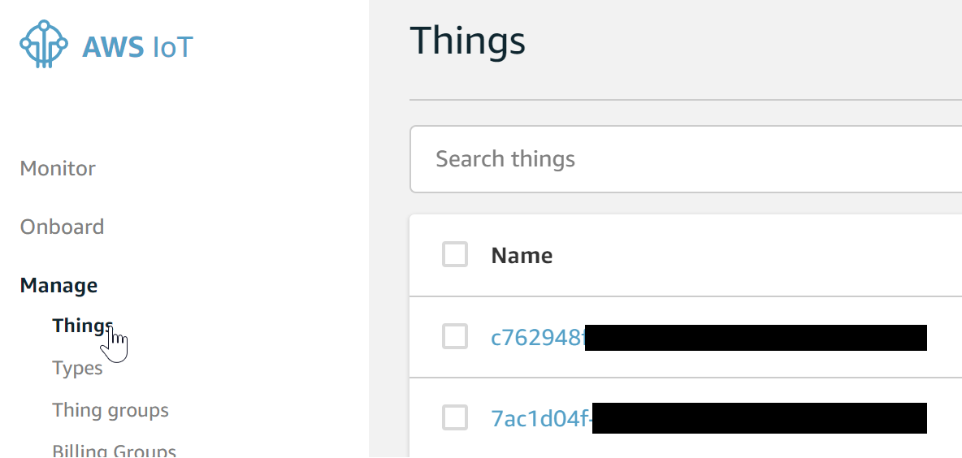Select Things in the sidebar
962x458 pixels.
(x=82, y=326)
